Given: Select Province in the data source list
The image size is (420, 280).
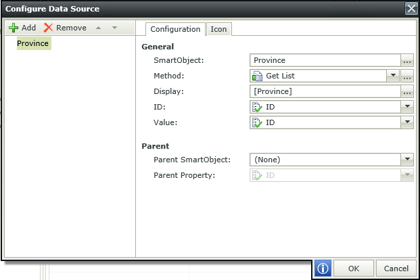Looking at the screenshot, I should 34,43.
